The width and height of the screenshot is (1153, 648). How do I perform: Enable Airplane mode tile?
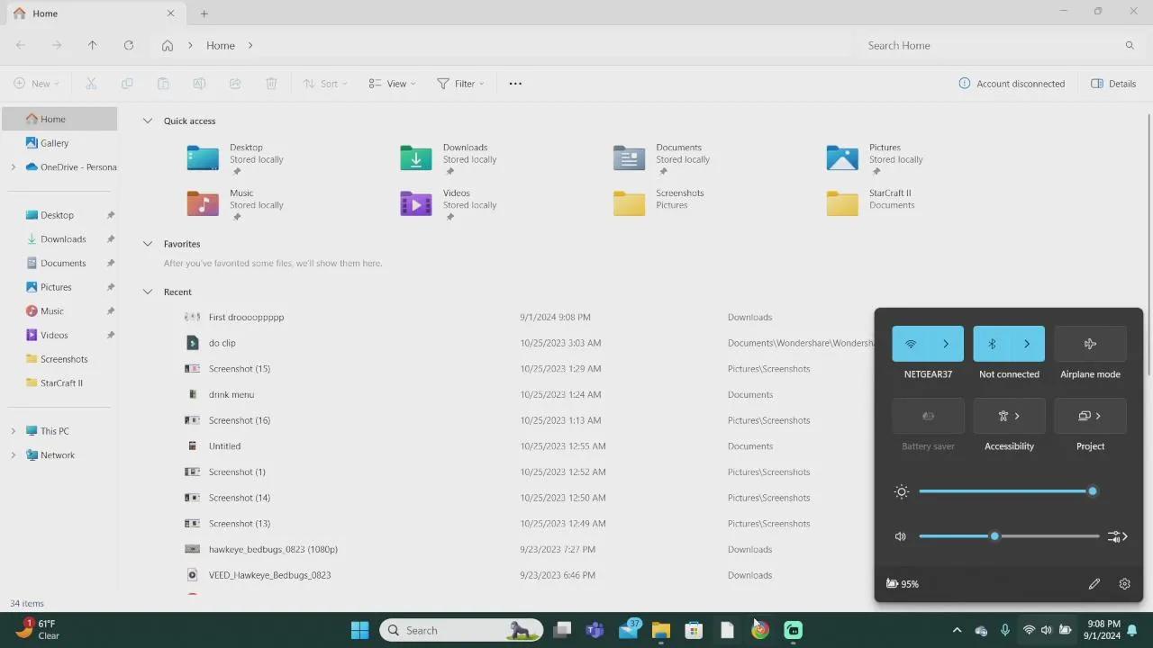1090,344
